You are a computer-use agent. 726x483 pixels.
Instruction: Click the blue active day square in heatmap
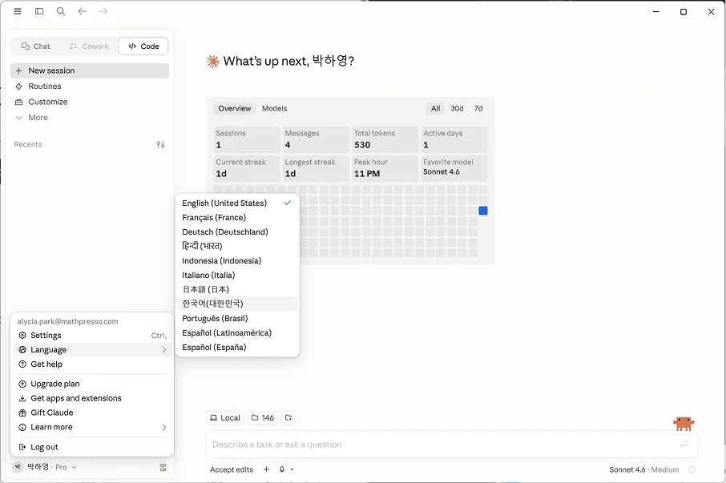[483, 211]
